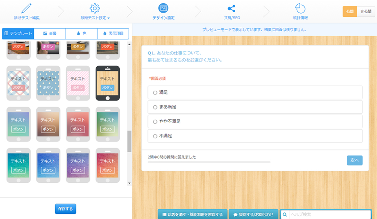The image size is (377, 219).
Task: Open the 共有/SEO share icon
Action: pyautogui.click(x=231, y=8)
